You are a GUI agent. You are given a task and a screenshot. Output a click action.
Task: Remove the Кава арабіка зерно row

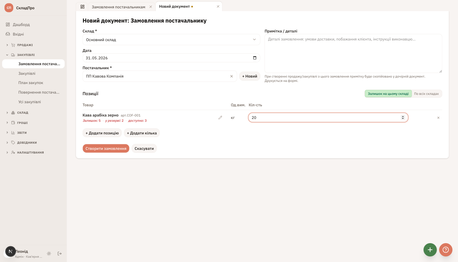click(438, 118)
